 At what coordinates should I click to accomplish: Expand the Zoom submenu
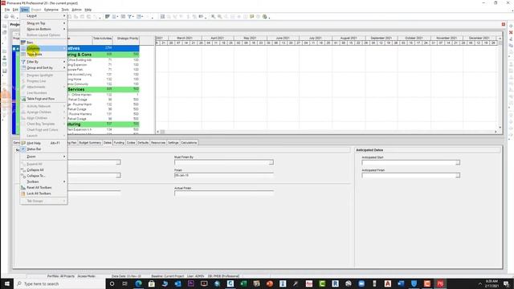(x=43, y=157)
